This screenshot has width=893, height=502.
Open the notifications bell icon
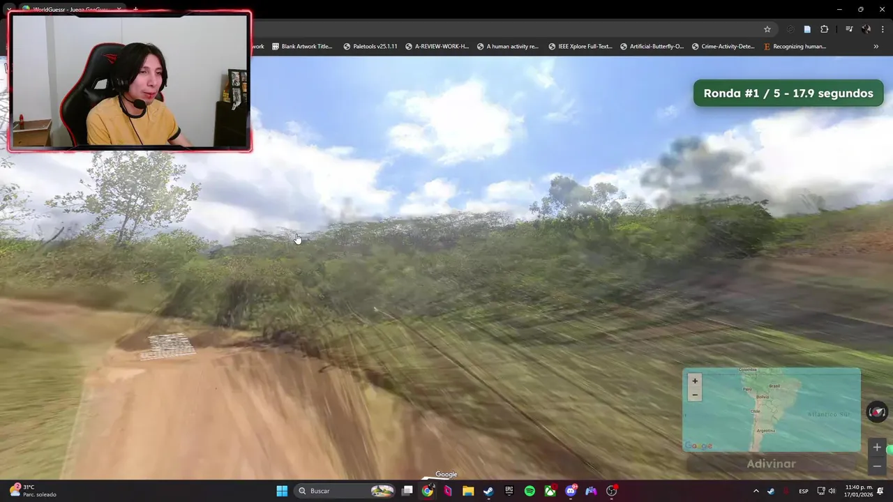pos(881,491)
